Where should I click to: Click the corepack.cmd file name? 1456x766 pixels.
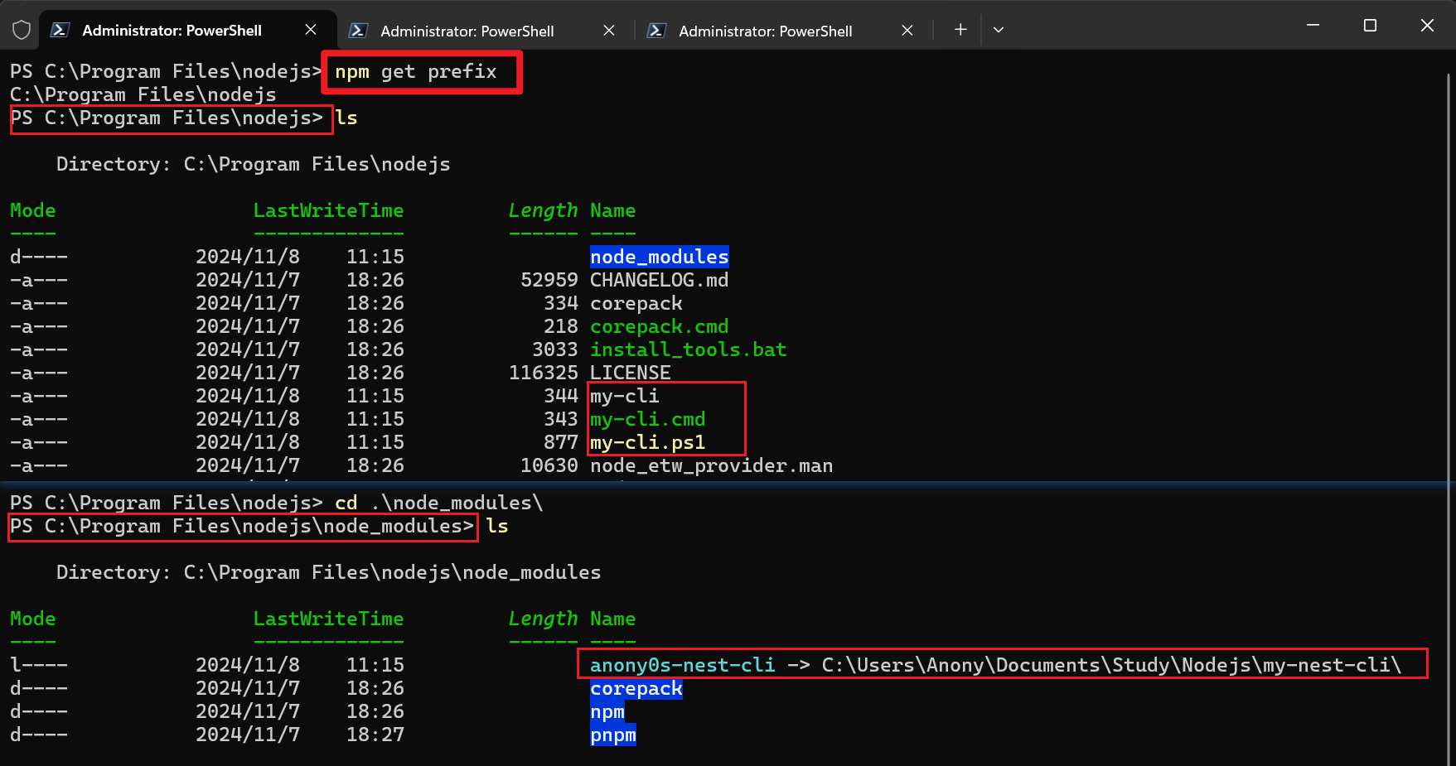[660, 326]
